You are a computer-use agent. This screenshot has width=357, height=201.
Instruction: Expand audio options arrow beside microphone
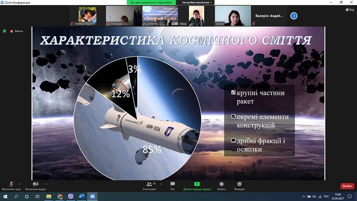(x=20, y=184)
